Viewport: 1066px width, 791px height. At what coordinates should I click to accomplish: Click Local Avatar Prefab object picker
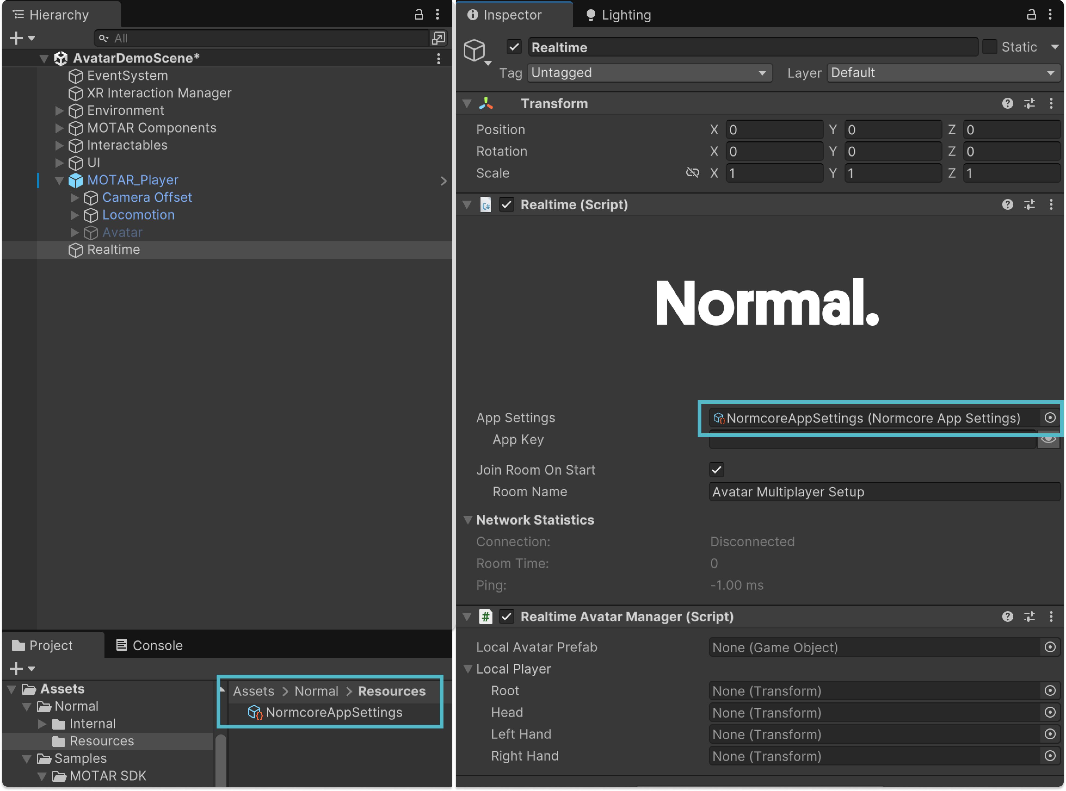(x=1050, y=647)
